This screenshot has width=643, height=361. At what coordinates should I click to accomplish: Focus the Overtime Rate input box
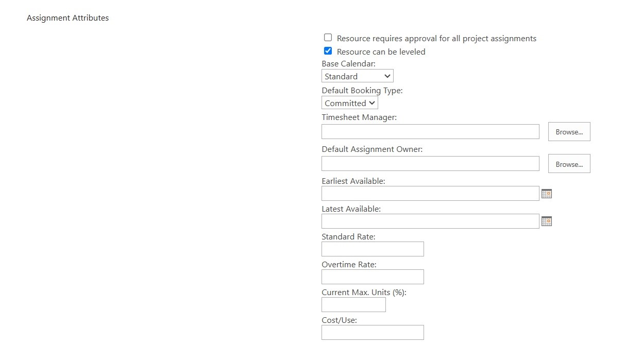[373, 277]
